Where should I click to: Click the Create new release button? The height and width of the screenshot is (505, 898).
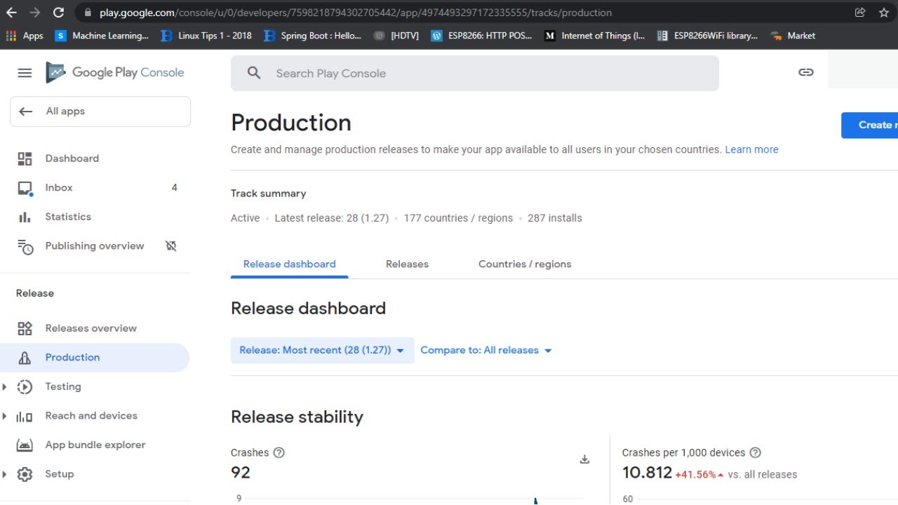pyautogui.click(x=870, y=125)
